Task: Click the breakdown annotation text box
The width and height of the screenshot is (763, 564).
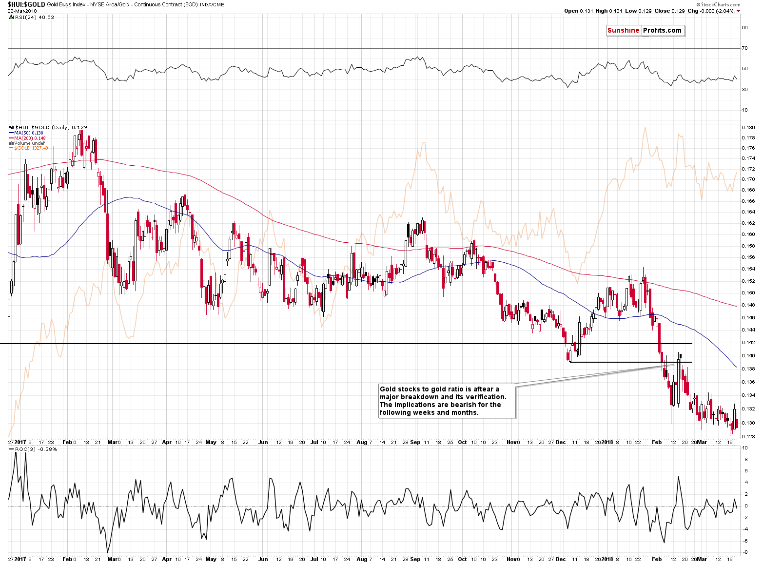Action: (x=447, y=401)
